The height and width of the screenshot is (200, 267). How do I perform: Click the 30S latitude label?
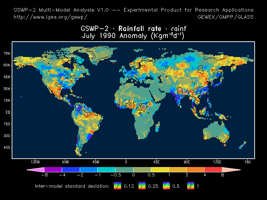pos(7,136)
